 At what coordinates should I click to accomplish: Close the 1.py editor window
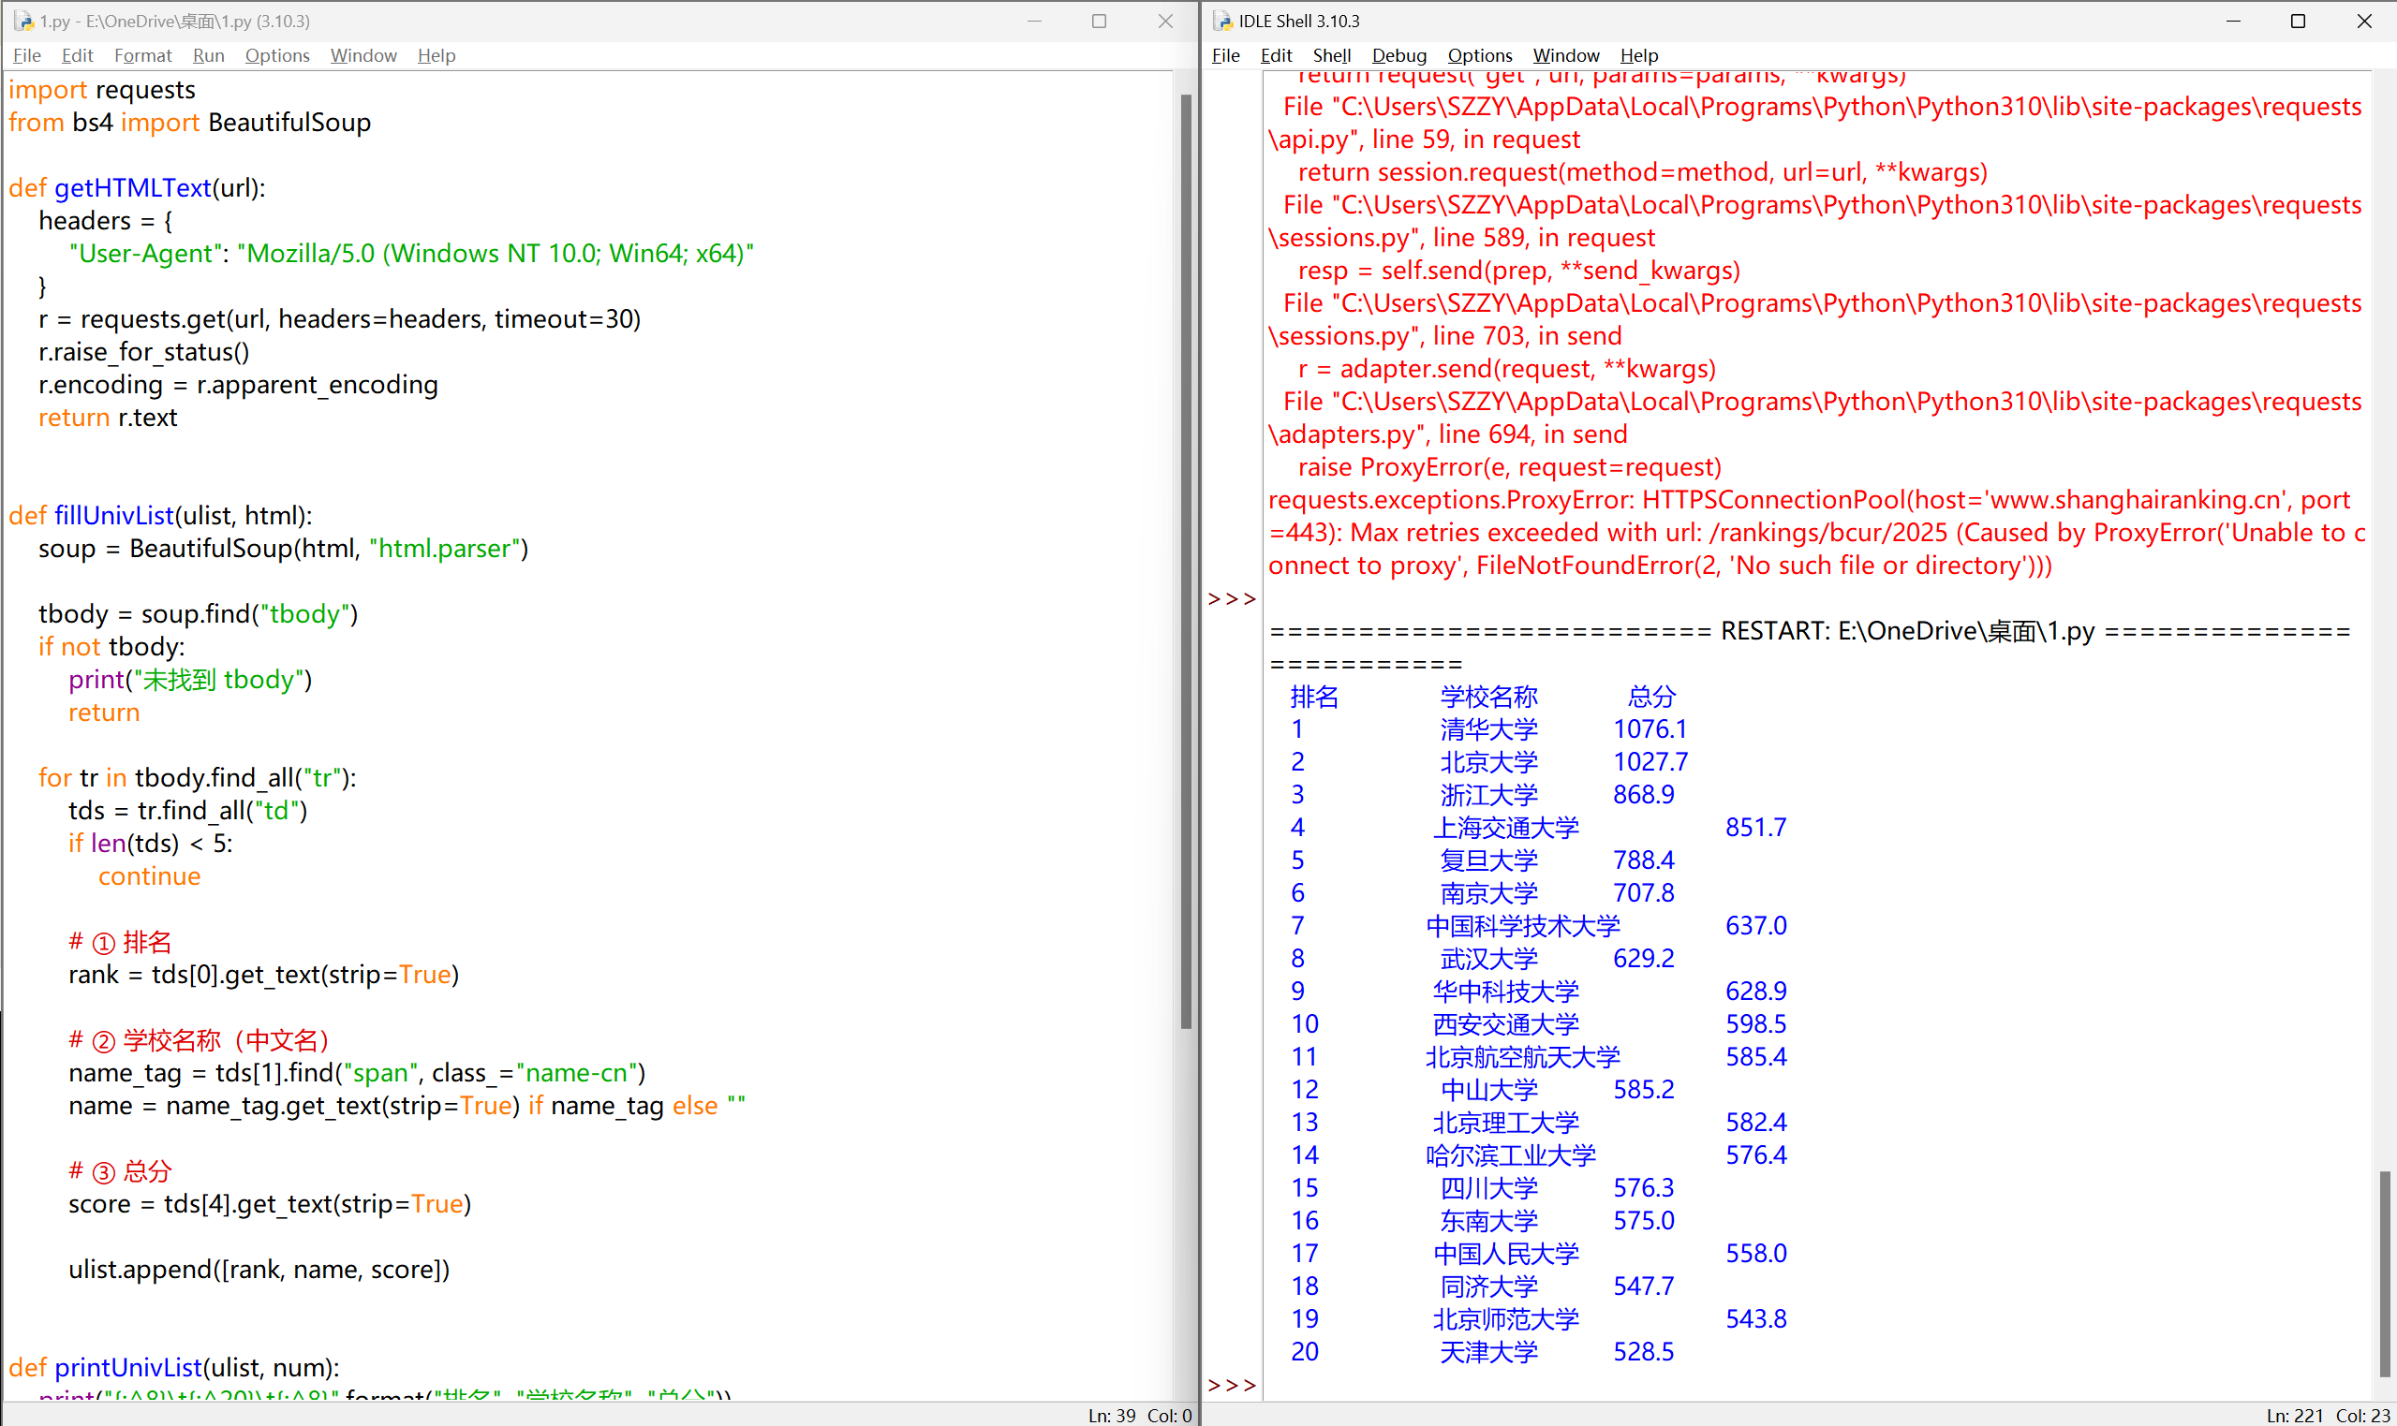point(1165,21)
